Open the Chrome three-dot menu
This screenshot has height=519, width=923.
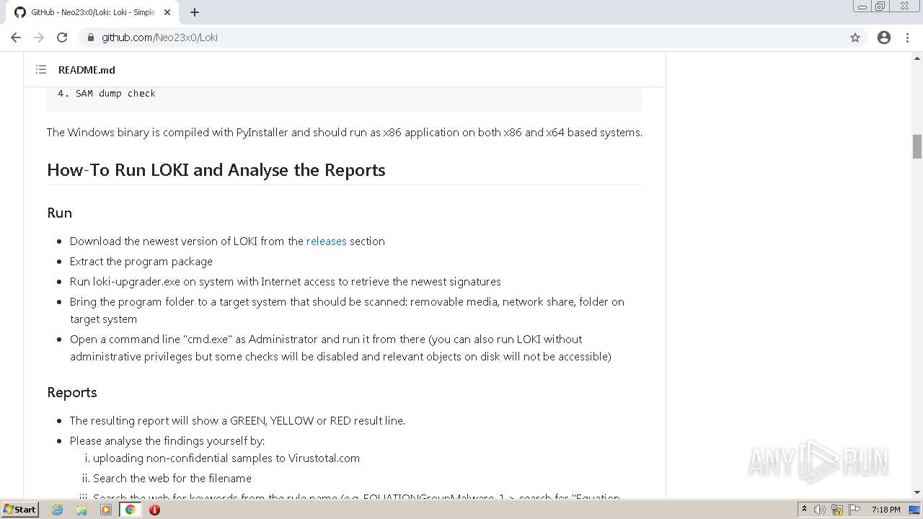(x=907, y=37)
